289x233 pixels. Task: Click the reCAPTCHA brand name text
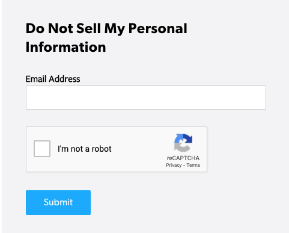(x=183, y=158)
